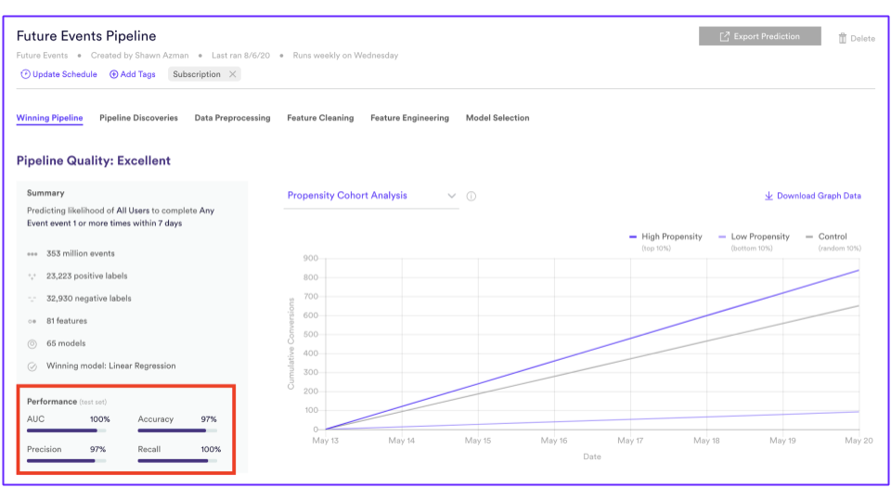
Task: Click the target icon beside 65 models
Action: coord(32,343)
